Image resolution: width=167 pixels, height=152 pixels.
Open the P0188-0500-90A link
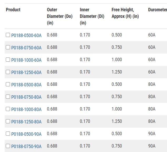coord(26,134)
